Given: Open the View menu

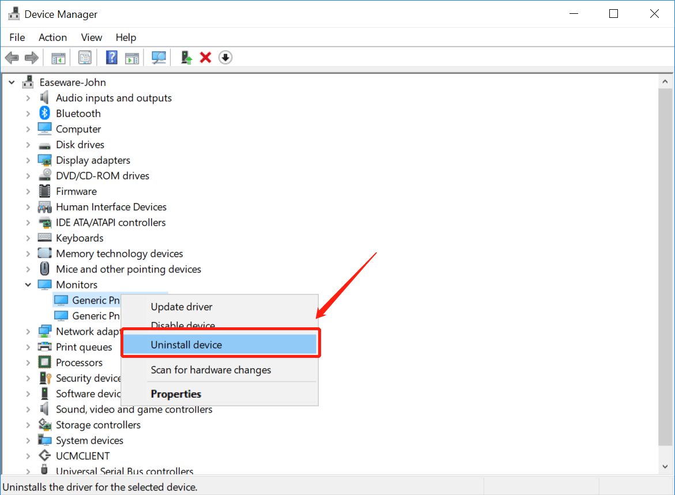Looking at the screenshot, I should pyautogui.click(x=91, y=37).
